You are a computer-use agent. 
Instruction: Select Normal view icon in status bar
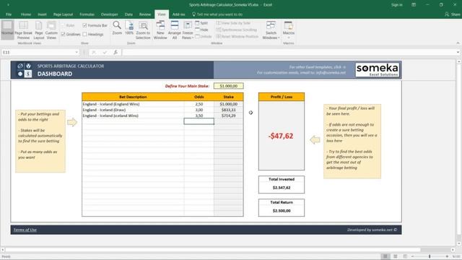click(385, 256)
